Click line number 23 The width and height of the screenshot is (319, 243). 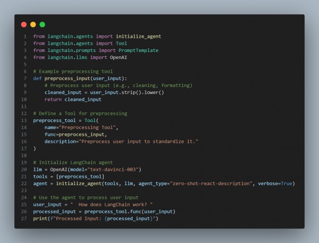24,190
